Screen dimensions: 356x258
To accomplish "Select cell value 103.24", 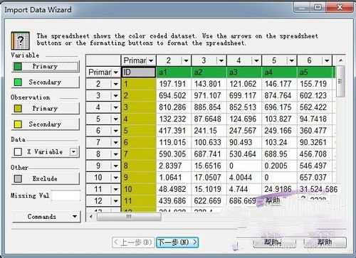I will point(279,142).
